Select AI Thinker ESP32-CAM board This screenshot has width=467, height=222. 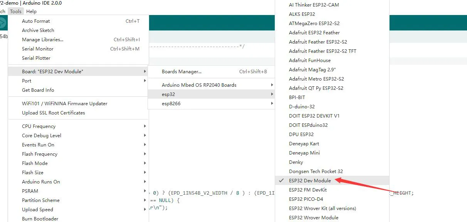click(x=332, y=5)
